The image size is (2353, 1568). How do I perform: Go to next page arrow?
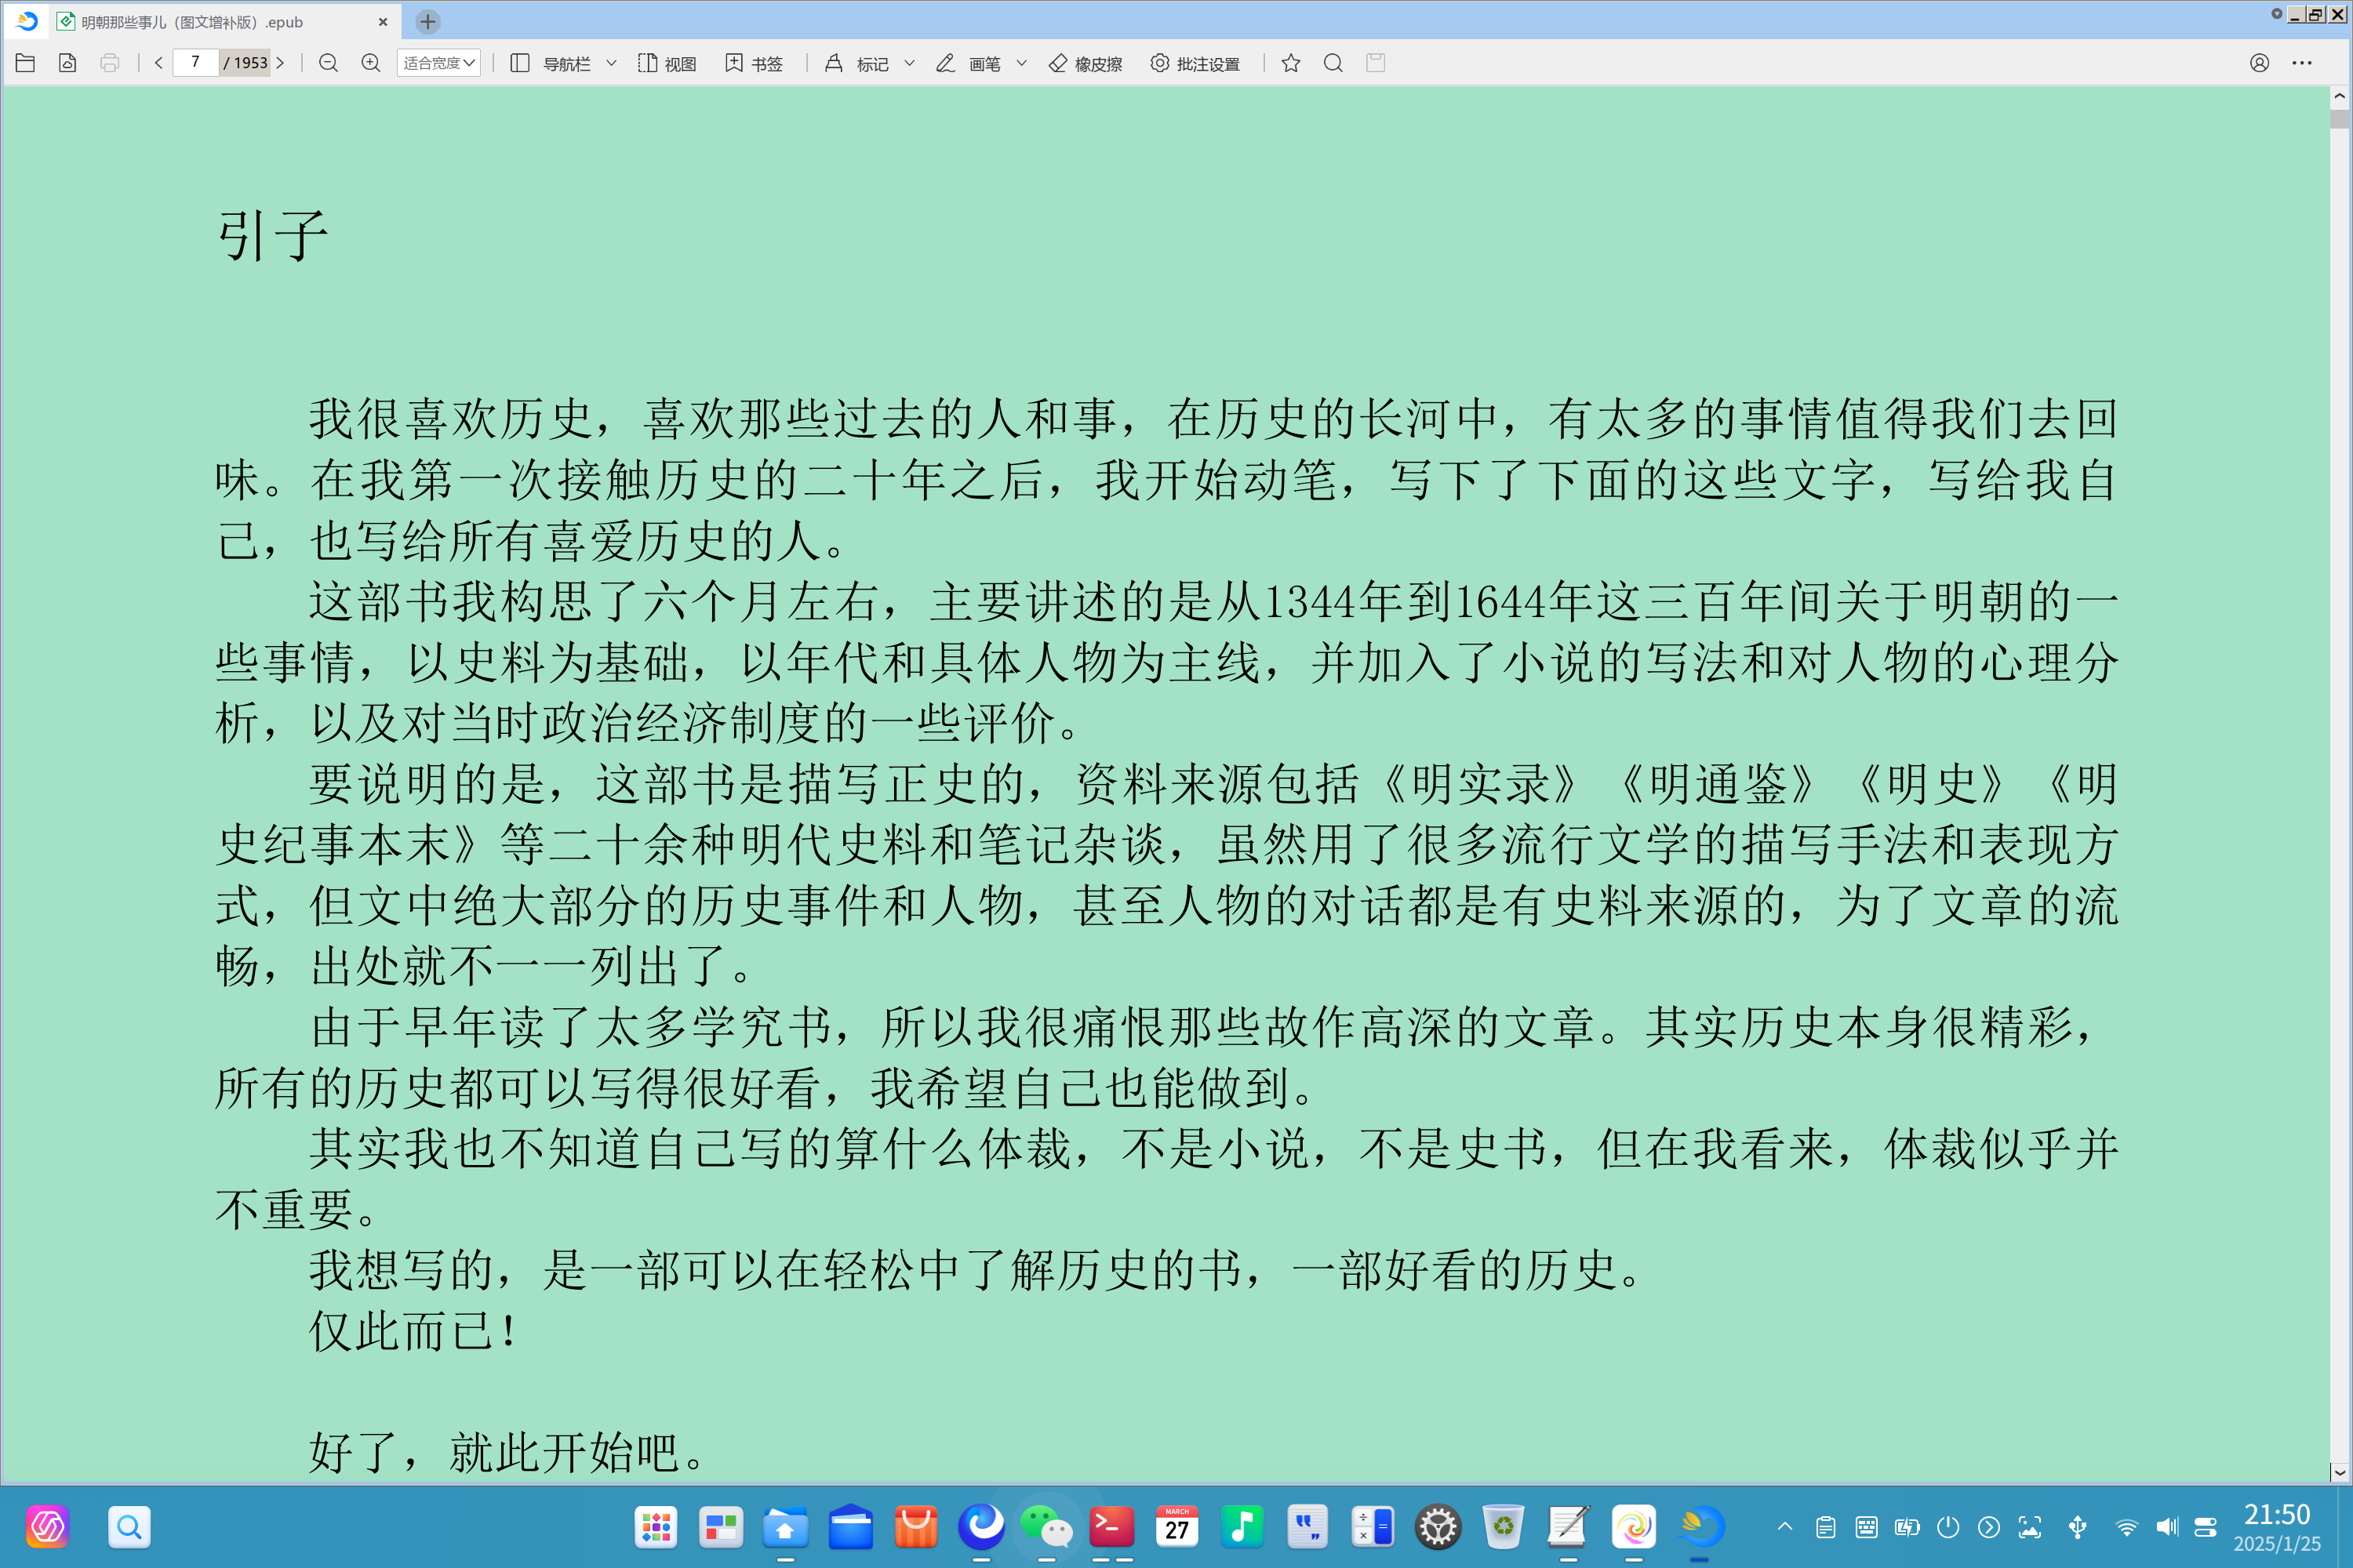[x=280, y=63]
